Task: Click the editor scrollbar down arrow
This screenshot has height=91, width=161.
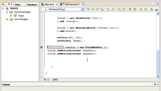Action: pos(158,76)
